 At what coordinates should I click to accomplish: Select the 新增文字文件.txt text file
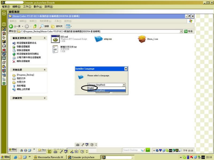point(55,49)
